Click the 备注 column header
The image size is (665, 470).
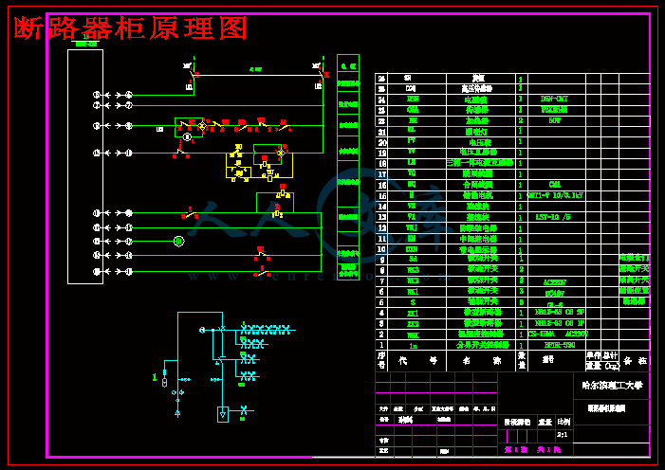pos(635,361)
